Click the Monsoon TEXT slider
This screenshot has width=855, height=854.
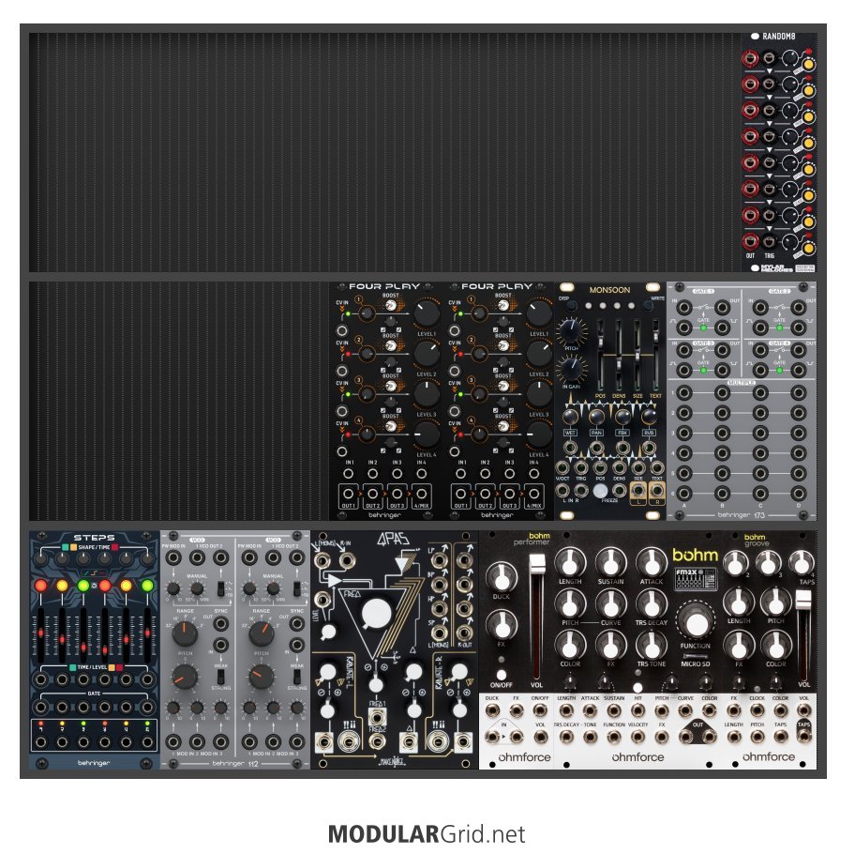click(655, 355)
